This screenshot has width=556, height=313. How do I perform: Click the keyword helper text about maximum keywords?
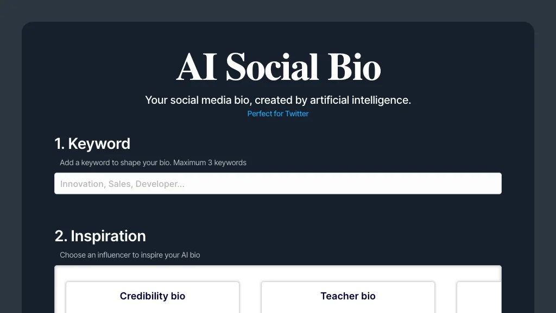[153, 162]
